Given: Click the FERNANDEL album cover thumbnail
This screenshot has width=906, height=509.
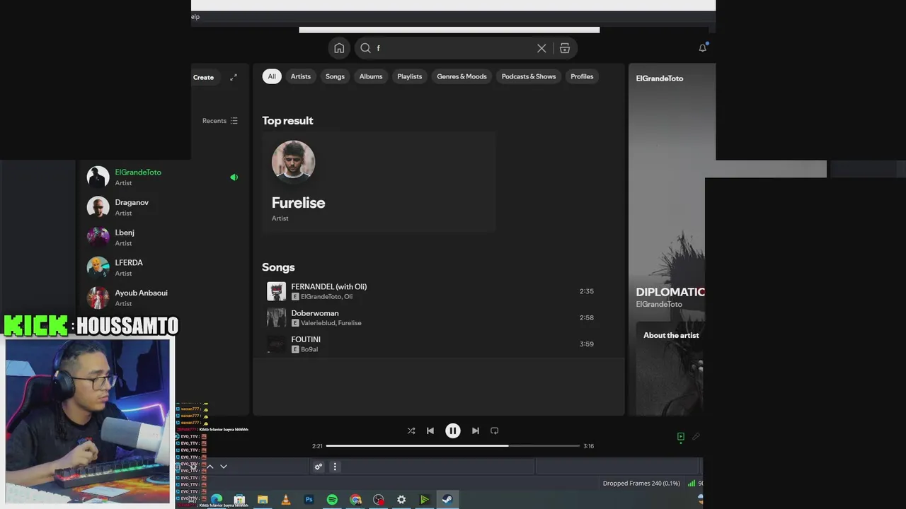Looking at the screenshot, I should 276,291.
